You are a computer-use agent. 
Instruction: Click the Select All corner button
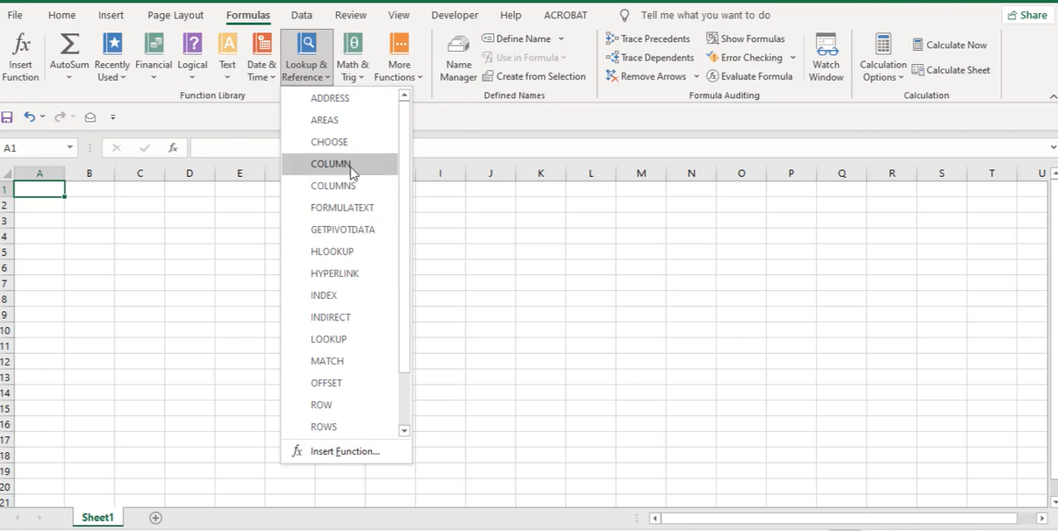pos(7,173)
